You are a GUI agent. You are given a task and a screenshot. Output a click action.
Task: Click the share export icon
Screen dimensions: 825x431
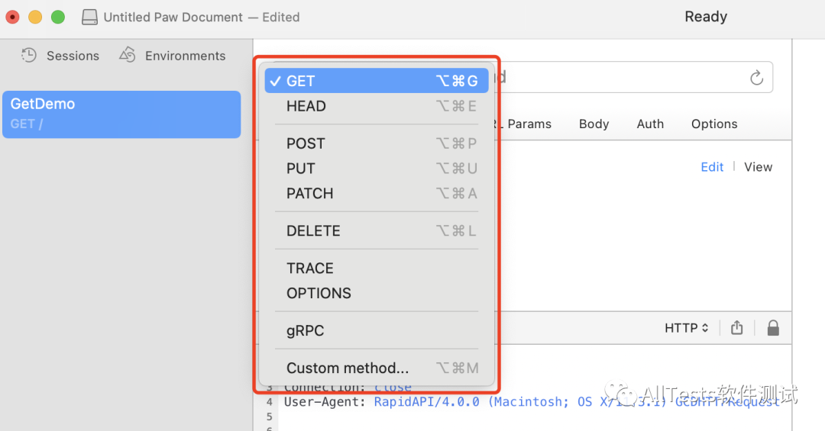[x=736, y=328]
